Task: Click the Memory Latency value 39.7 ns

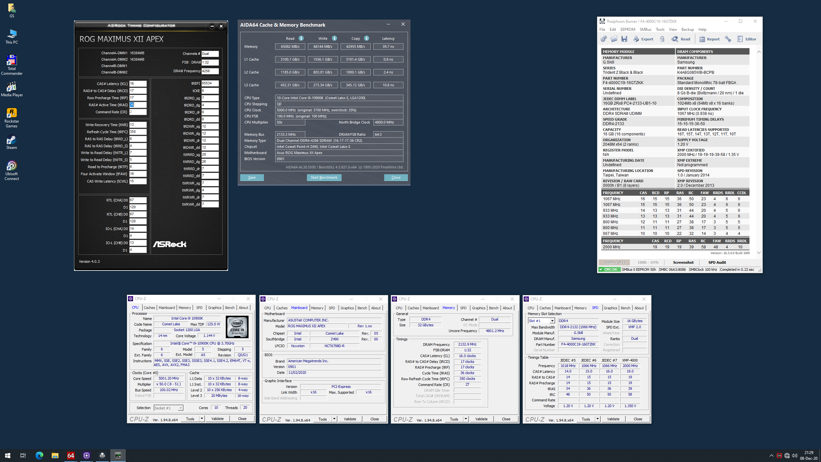Action: pyautogui.click(x=388, y=47)
